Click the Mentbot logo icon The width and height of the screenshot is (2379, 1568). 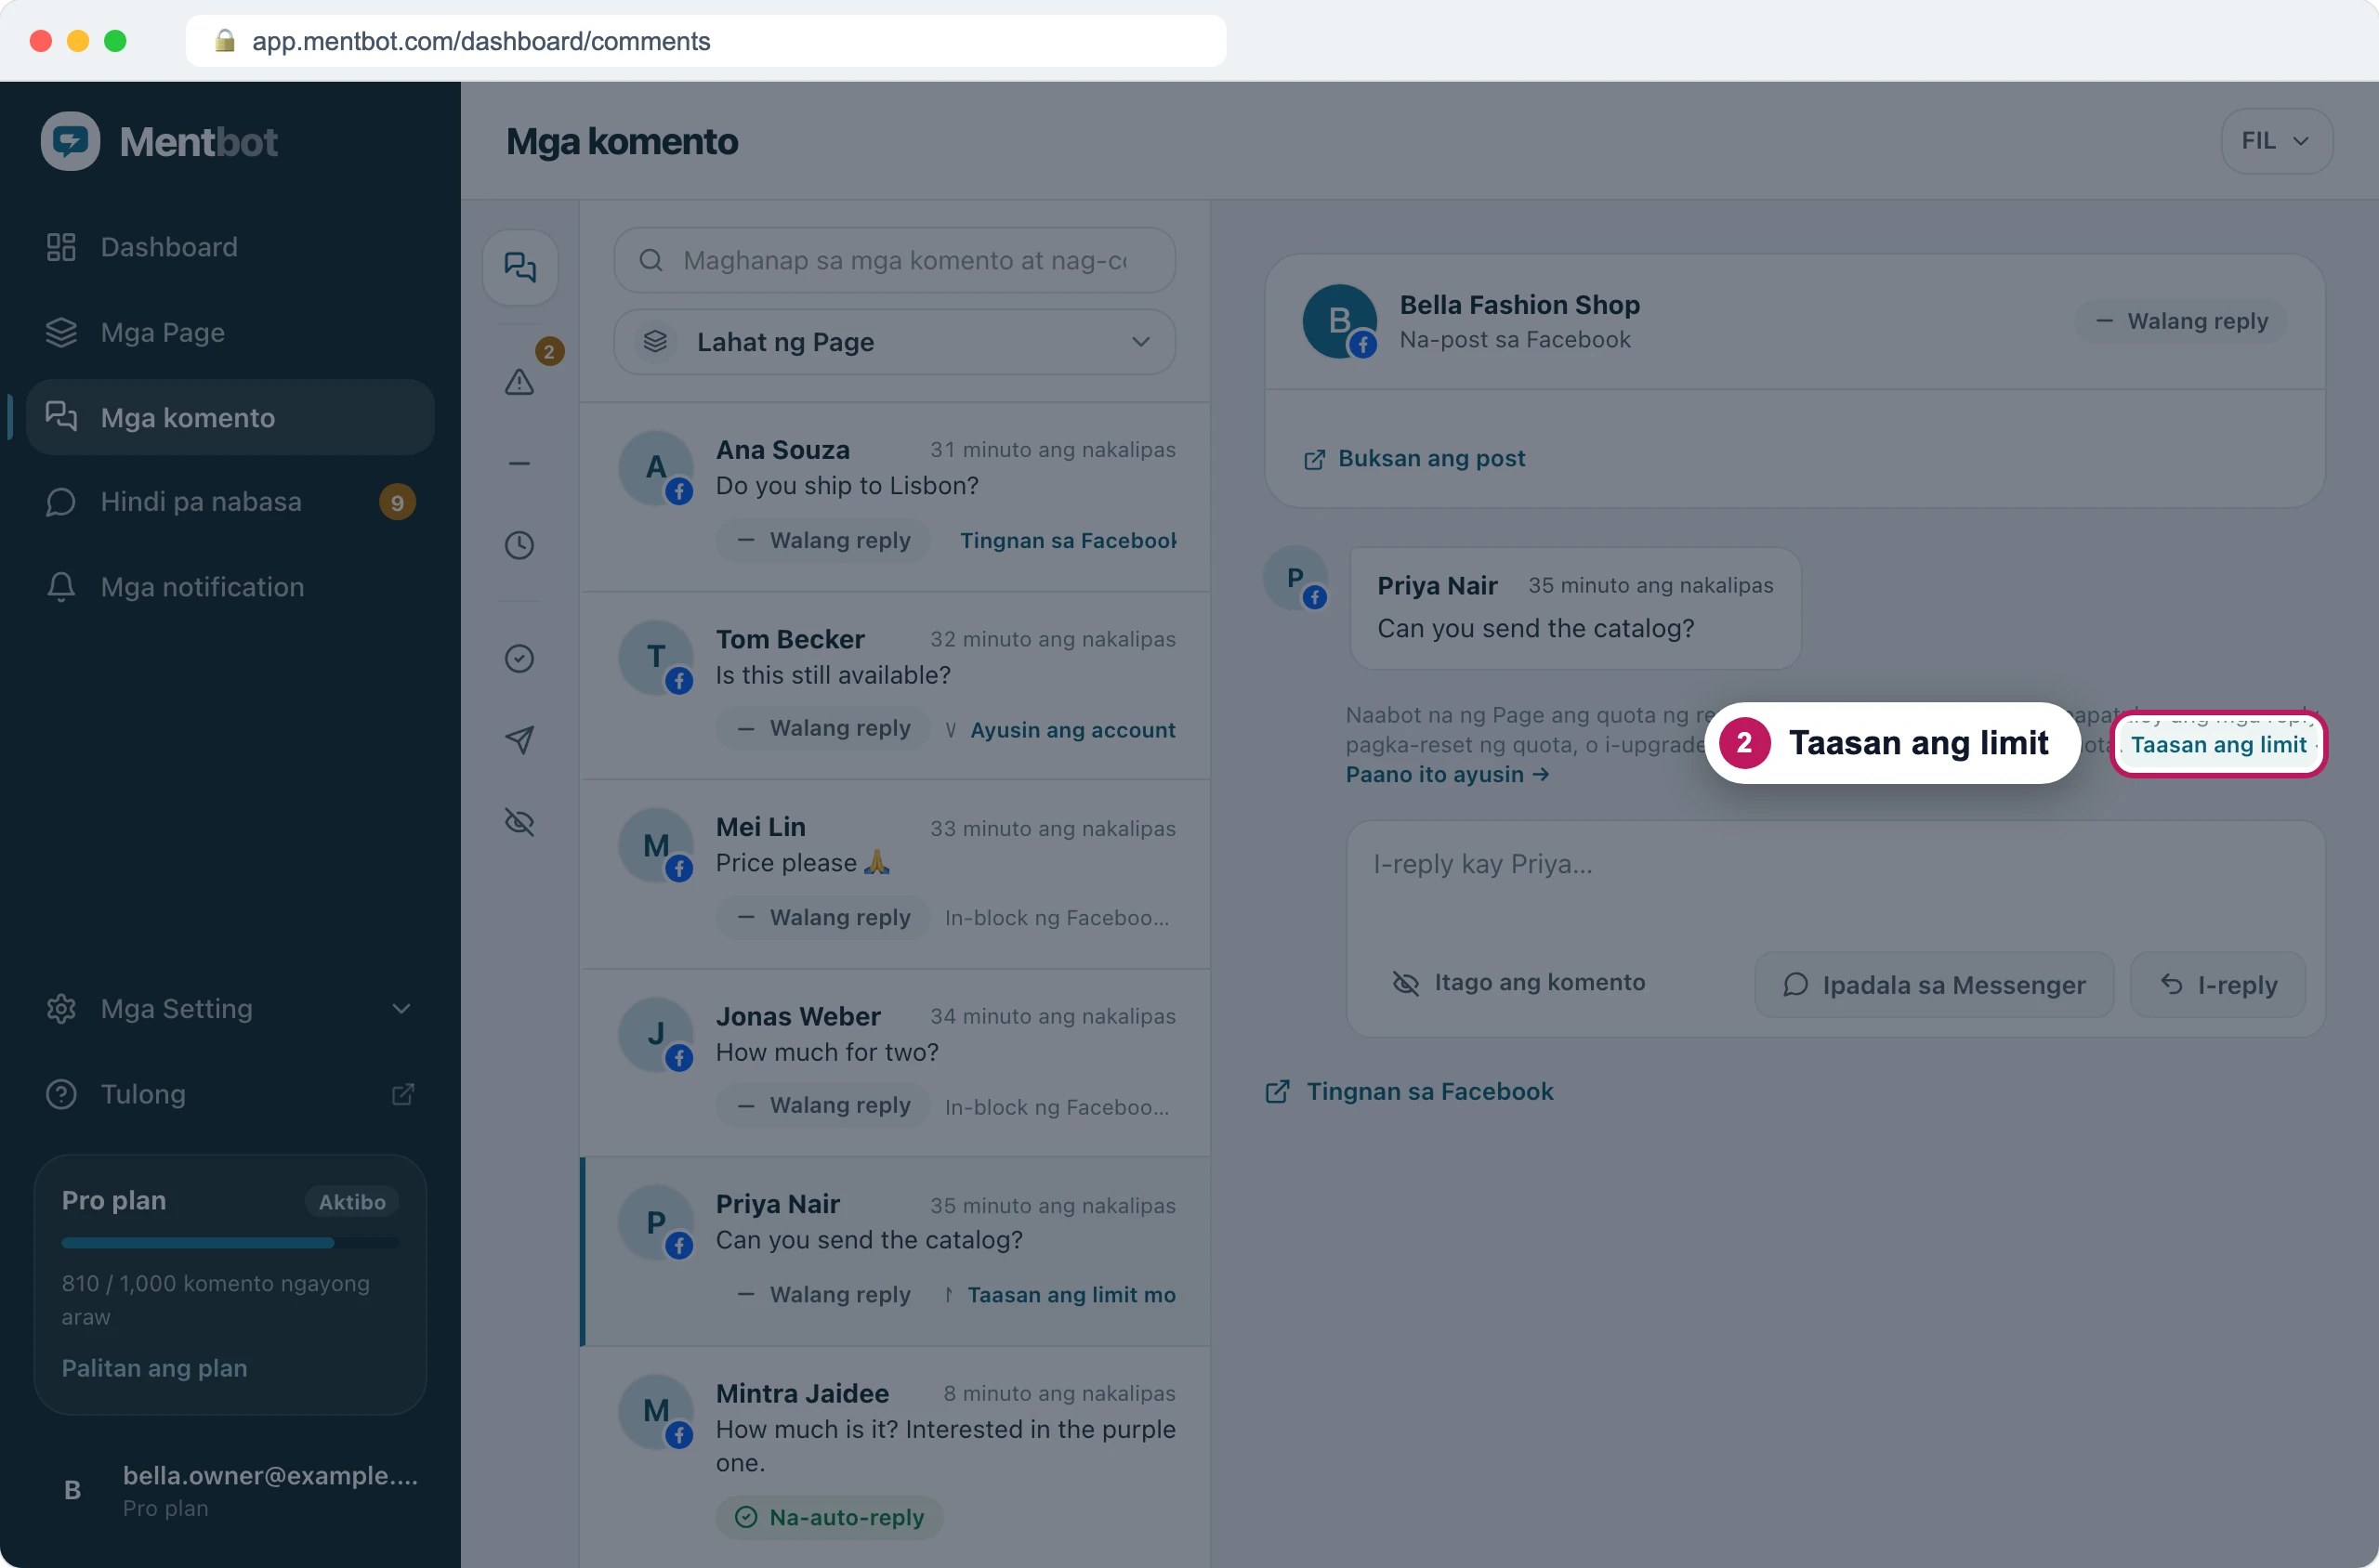70,141
